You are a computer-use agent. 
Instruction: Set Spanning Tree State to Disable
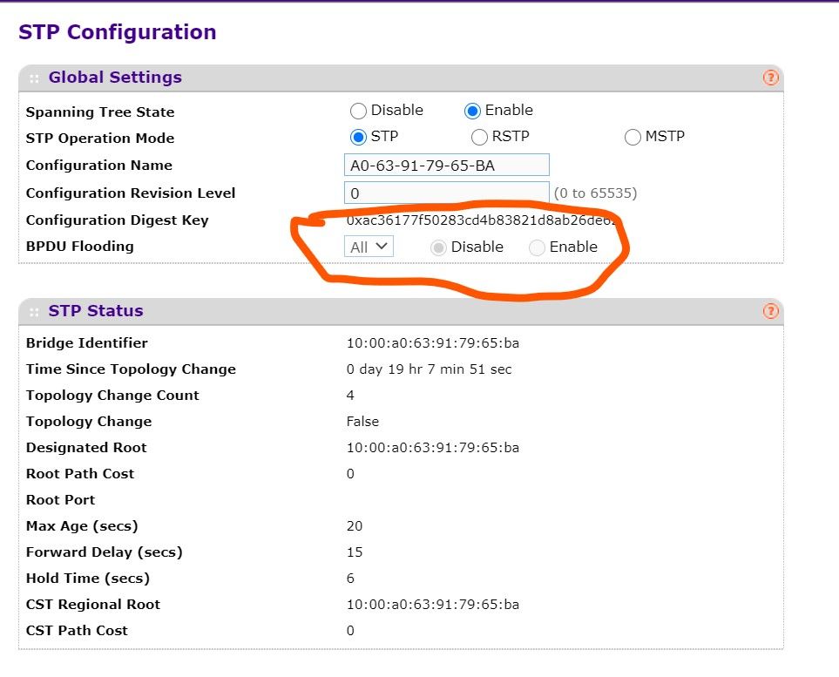coord(358,111)
